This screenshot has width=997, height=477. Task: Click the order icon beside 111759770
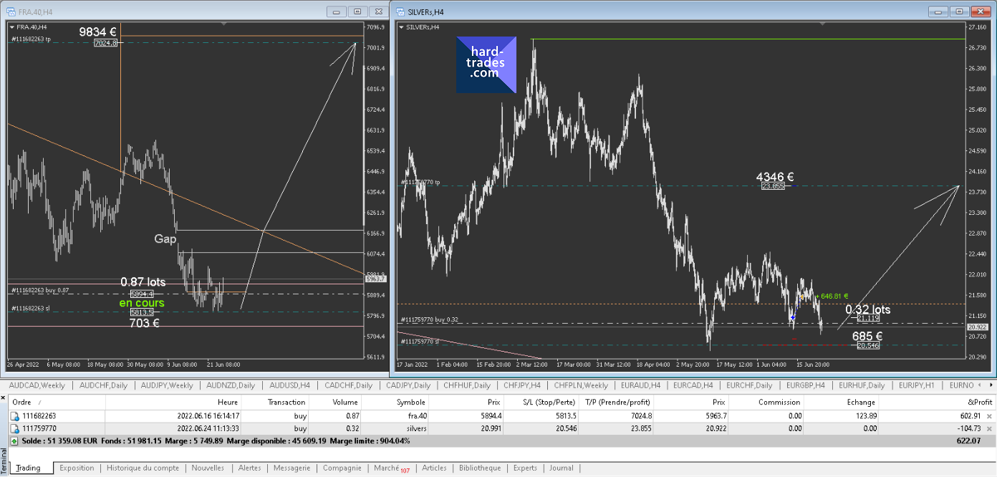[x=14, y=428]
